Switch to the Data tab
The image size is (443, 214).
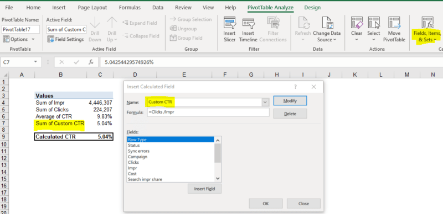[158, 8]
